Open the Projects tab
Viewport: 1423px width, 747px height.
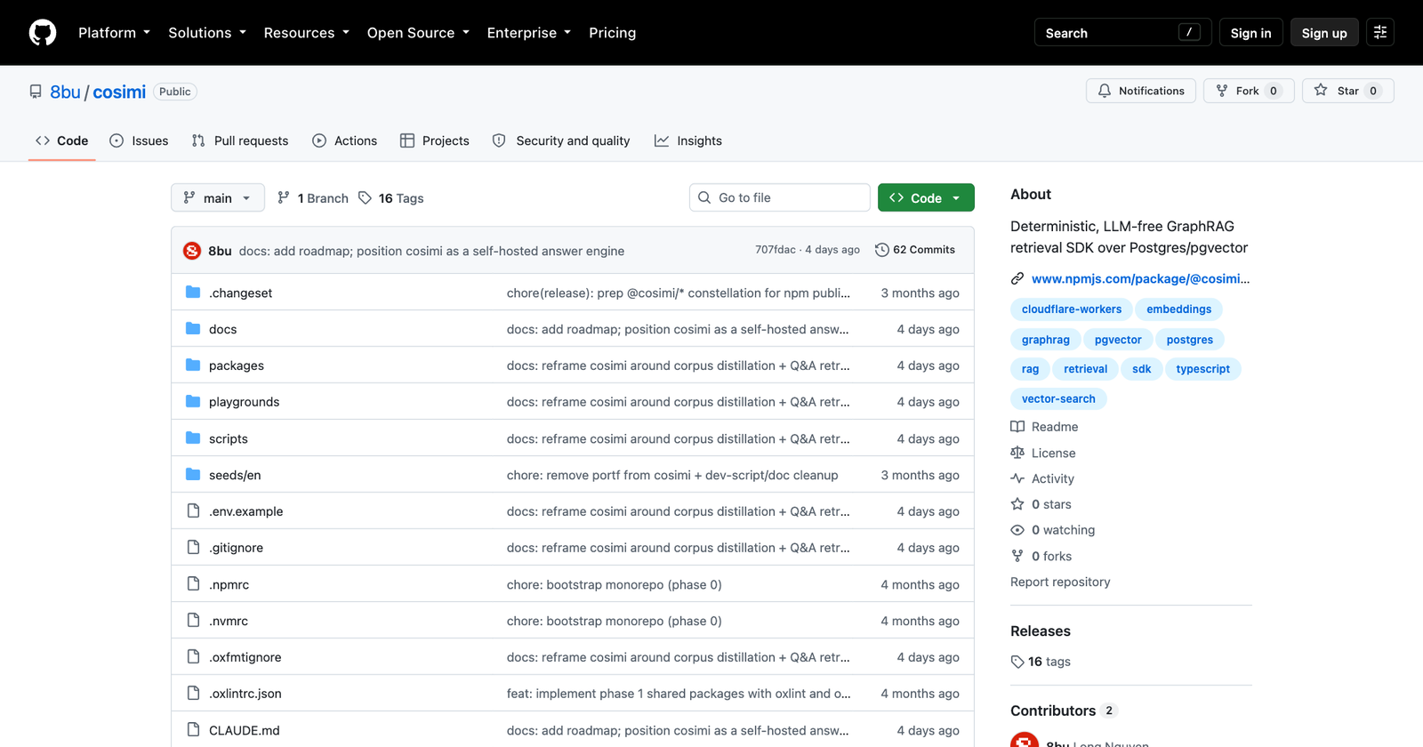coord(435,141)
